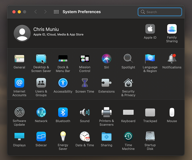This screenshot has width=192, height=160.
Task: Click the Show All grid button
Action: (x=56, y=12)
